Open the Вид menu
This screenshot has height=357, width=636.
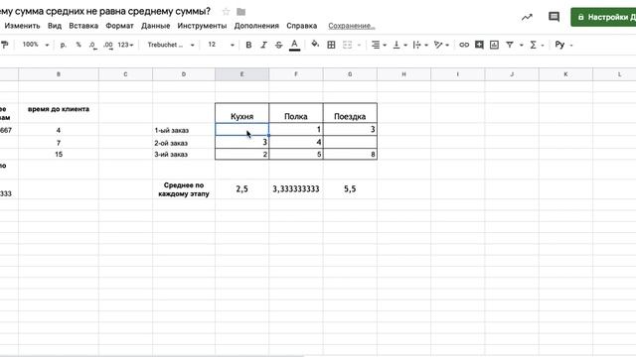(x=55, y=26)
